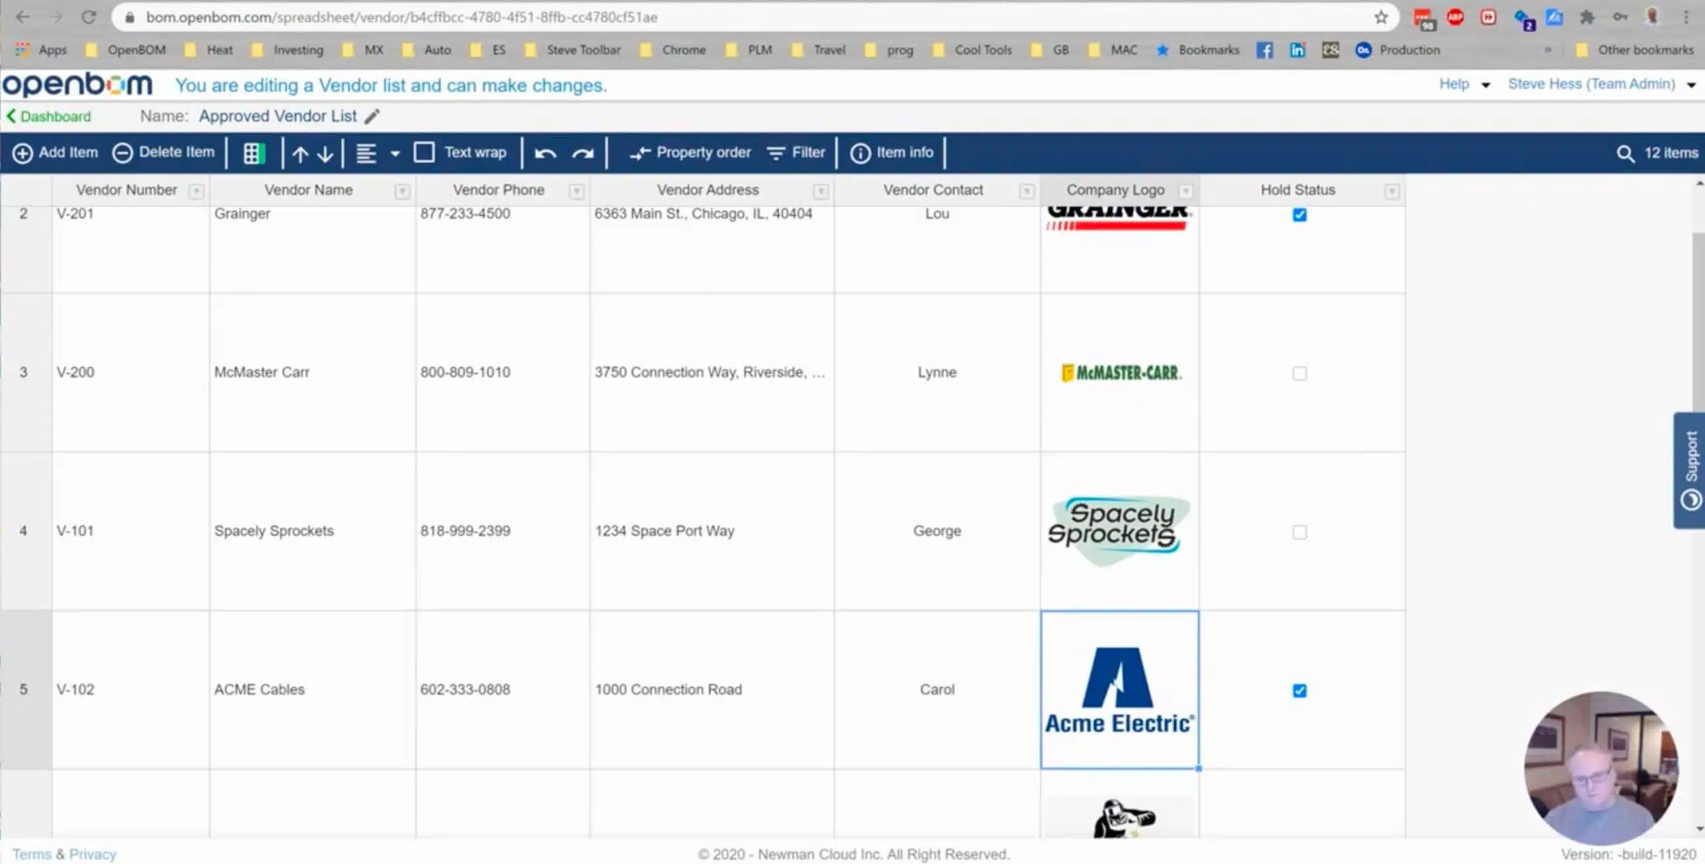The height and width of the screenshot is (864, 1705).
Task: Click the Delete Item button
Action: coord(163,152)
